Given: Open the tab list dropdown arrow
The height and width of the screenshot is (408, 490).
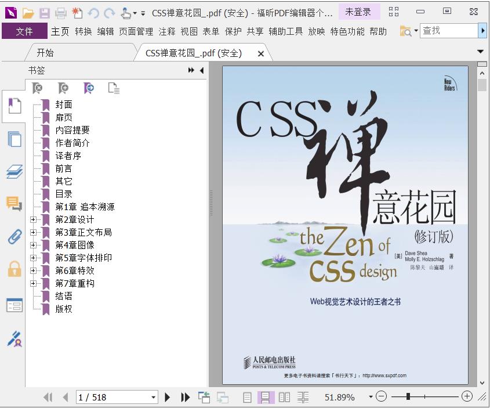Looking at the screenshot, I should pyautogui.click(x=480, y=51).
